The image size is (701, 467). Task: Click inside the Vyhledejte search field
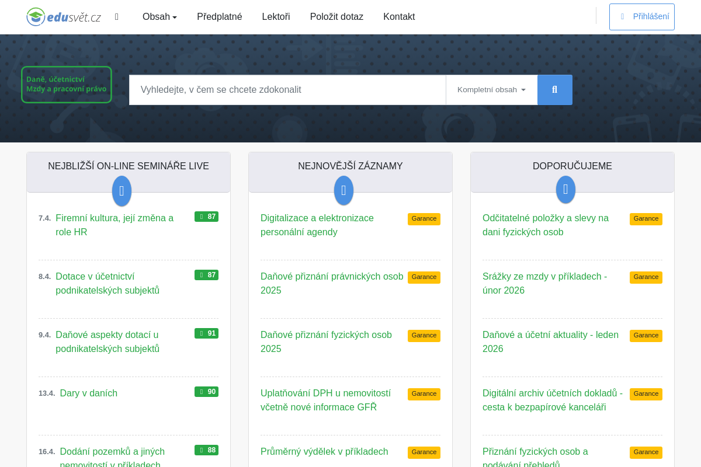287,90
